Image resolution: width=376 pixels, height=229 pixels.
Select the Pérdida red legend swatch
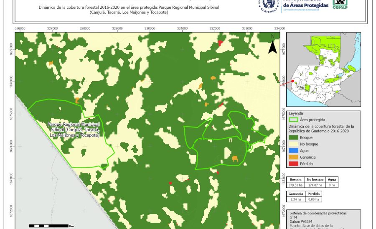tap(294, 163)
